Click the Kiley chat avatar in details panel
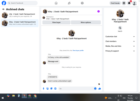The height and width of the screenshot is (101, 140). (x=120, y=13)
